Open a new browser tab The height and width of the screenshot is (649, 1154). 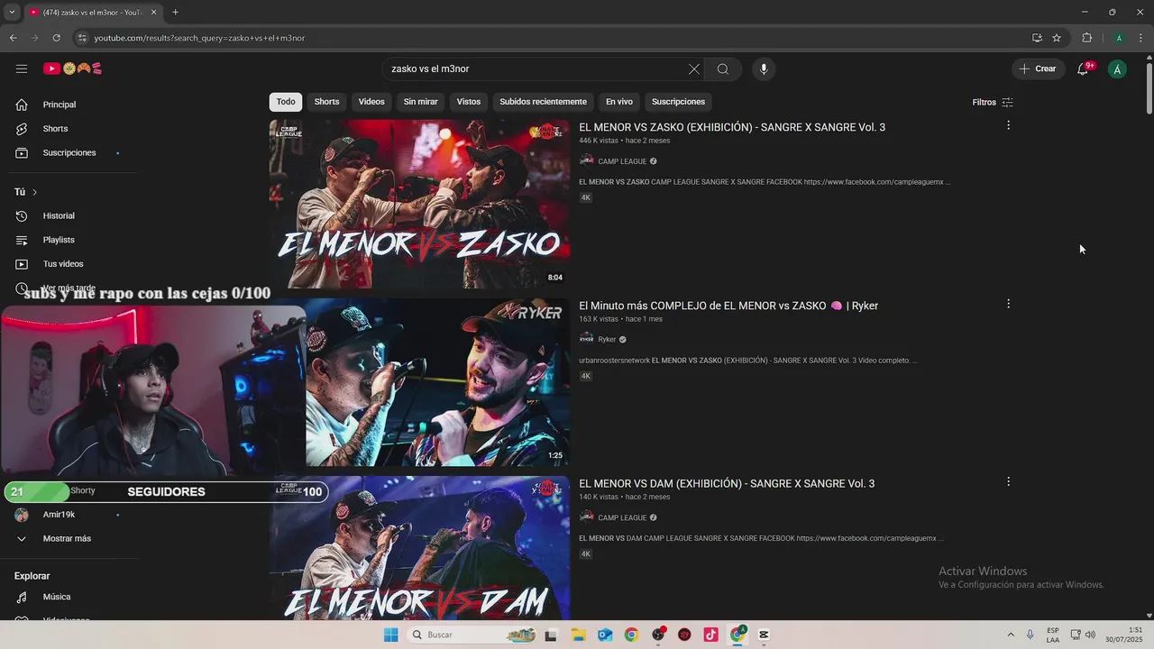(x=175, y=13)
